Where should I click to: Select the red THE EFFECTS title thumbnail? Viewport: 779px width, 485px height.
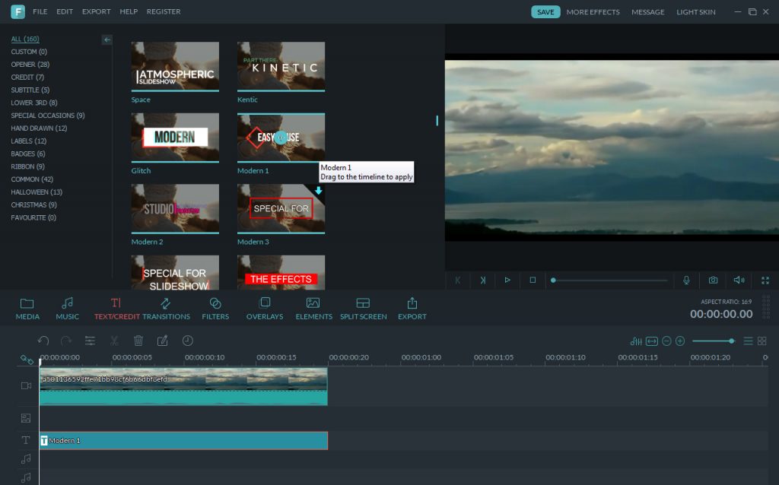click(281, 273)
